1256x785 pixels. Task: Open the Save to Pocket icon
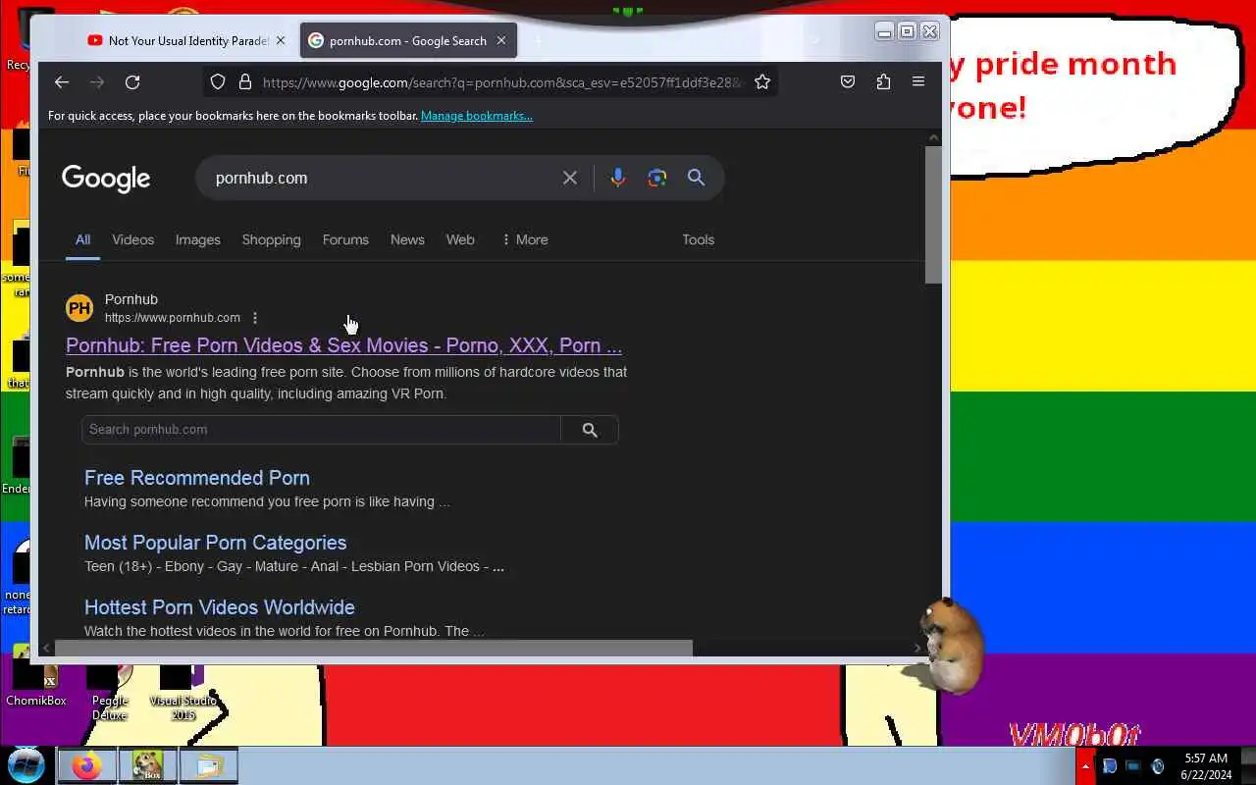click(x=848, y=82)
